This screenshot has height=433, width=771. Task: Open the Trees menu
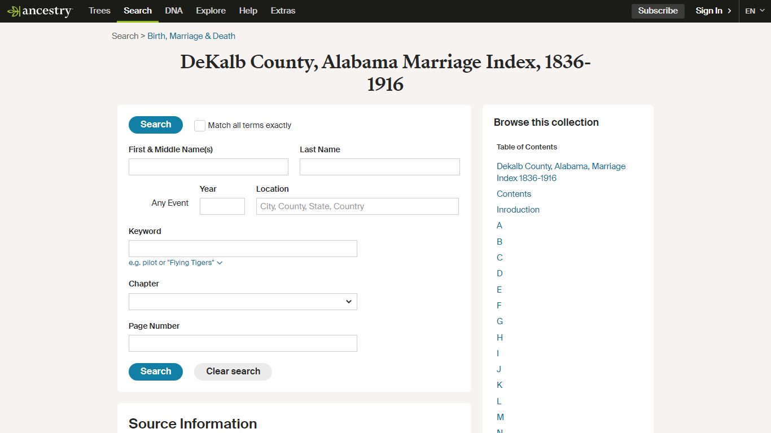coord(99,11)
